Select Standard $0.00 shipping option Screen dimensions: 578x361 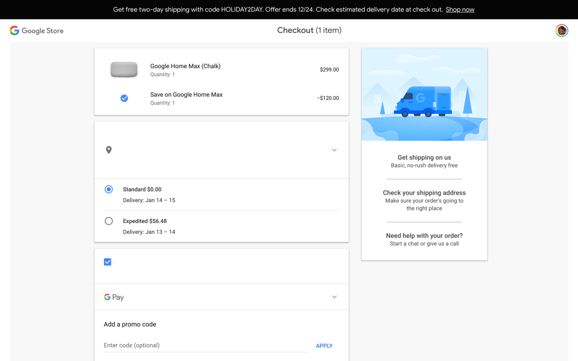click(109, 189)
